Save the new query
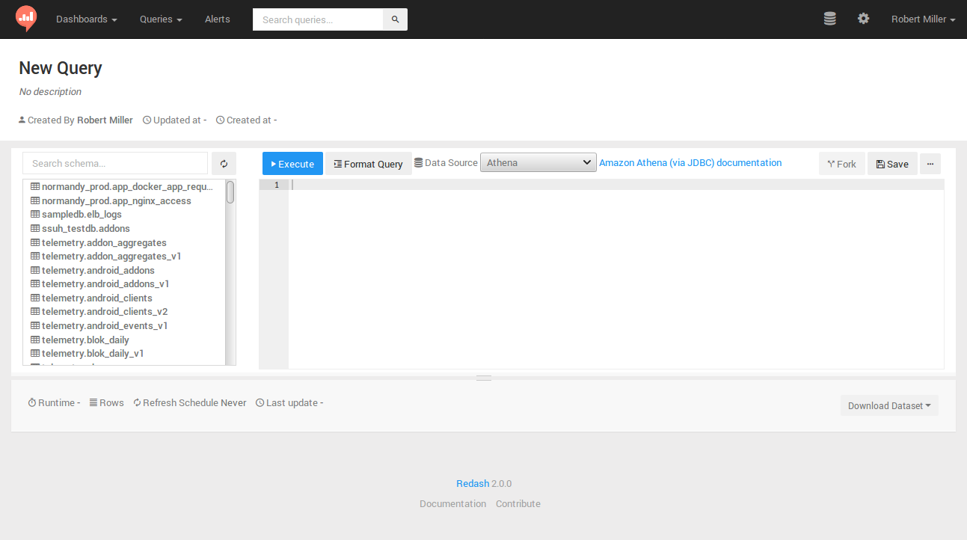Image resolution: width=967 pixels, height=540 pixels. 892,163
